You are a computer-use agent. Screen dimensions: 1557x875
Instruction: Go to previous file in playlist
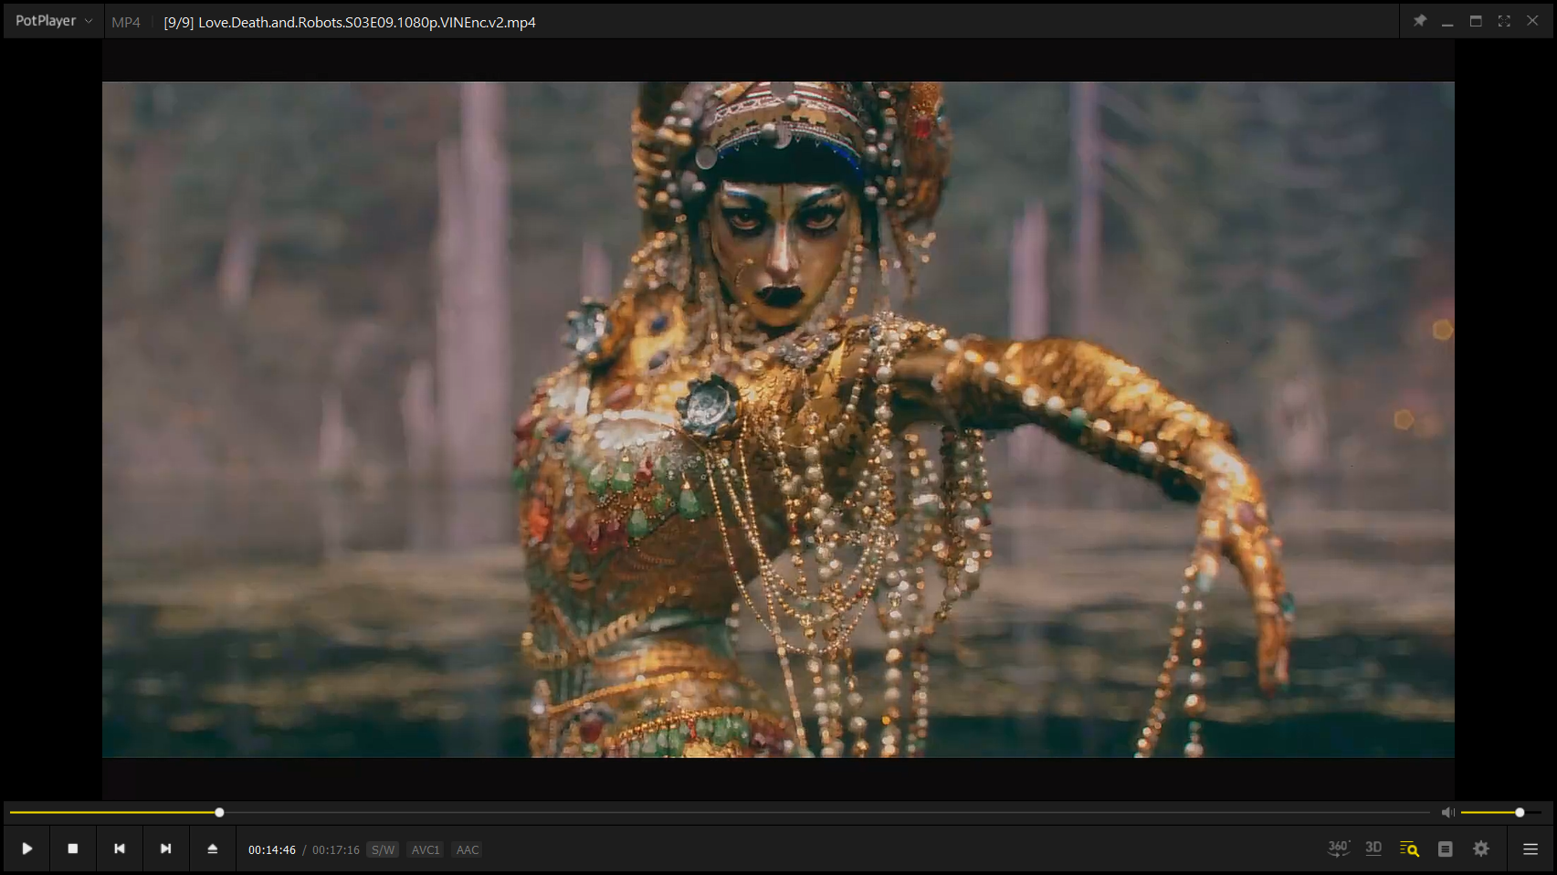tap(120, 849)
